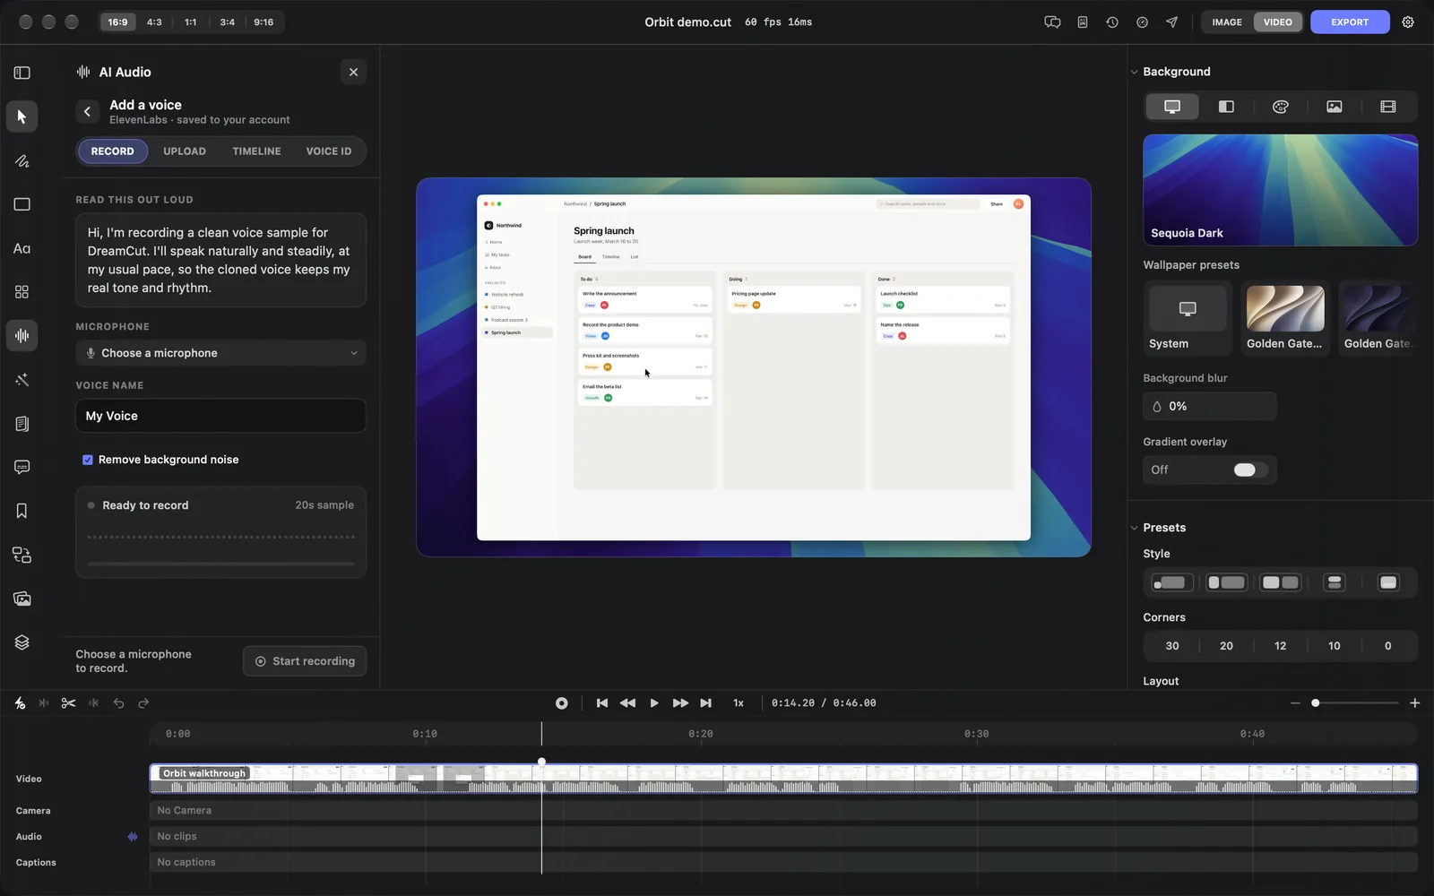Switch to VIDEO mode
The image size is (1434, 896).
tap(1278, 22)
